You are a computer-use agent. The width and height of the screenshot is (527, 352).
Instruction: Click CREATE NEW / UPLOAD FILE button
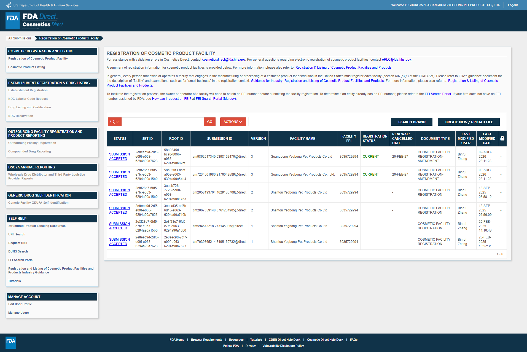point(469,122)
